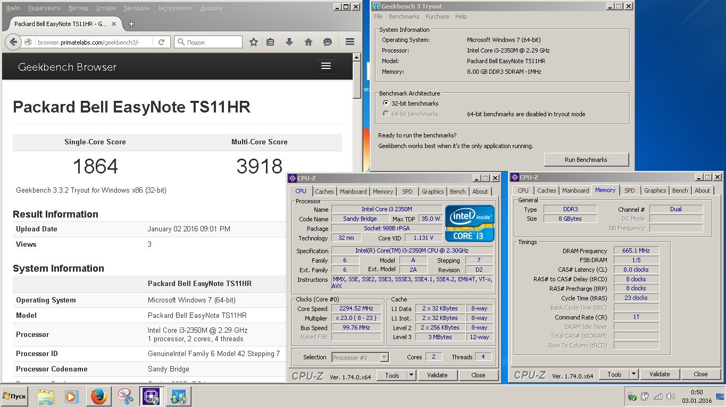Click the DRAM Frequency value 665.1 MHz
Image resolution: width=726 pixels, height=407 pixels.
click(x=636, y=251)
